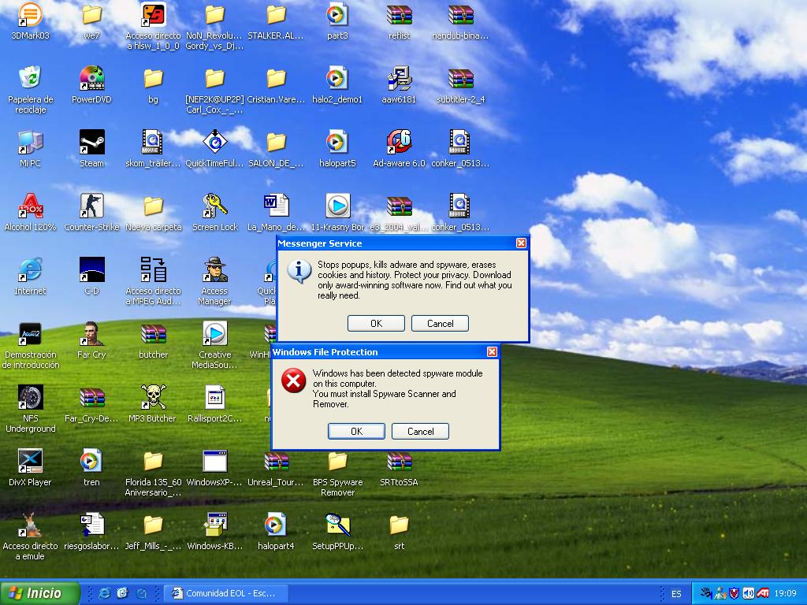Open the Access Manager shortcut
Viewport: 807px width, 605px height.
click(215, 269)
